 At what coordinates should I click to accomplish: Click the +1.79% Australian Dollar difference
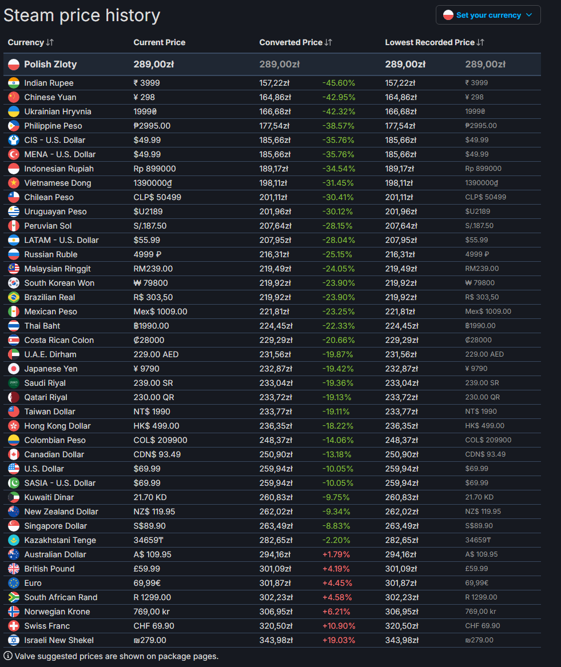pyautogui.click(x=336, y=555)
